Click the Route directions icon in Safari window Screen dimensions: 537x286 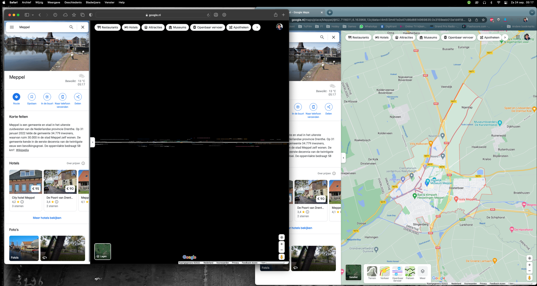pyautogui.click(x=16, y=97)
